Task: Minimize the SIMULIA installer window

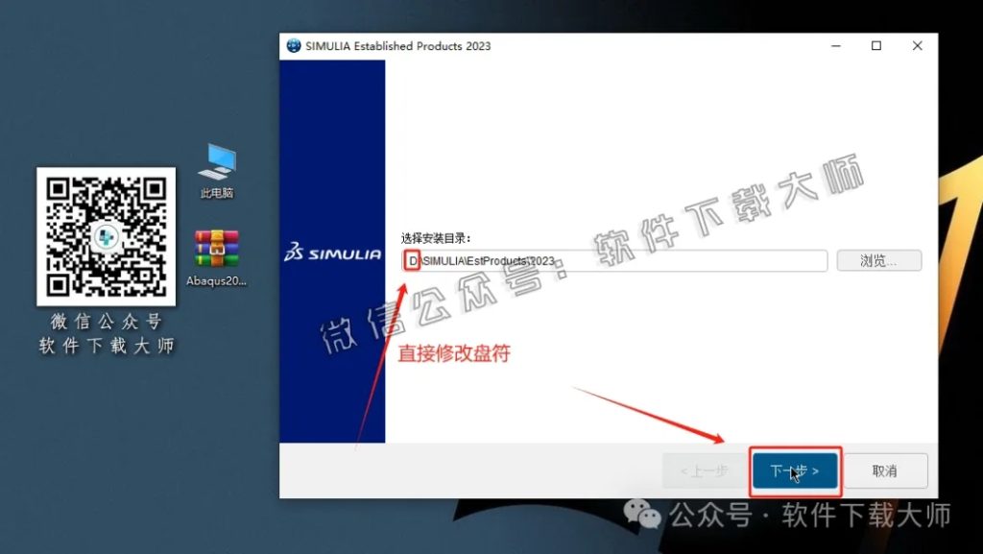Action: click(834, 45)
